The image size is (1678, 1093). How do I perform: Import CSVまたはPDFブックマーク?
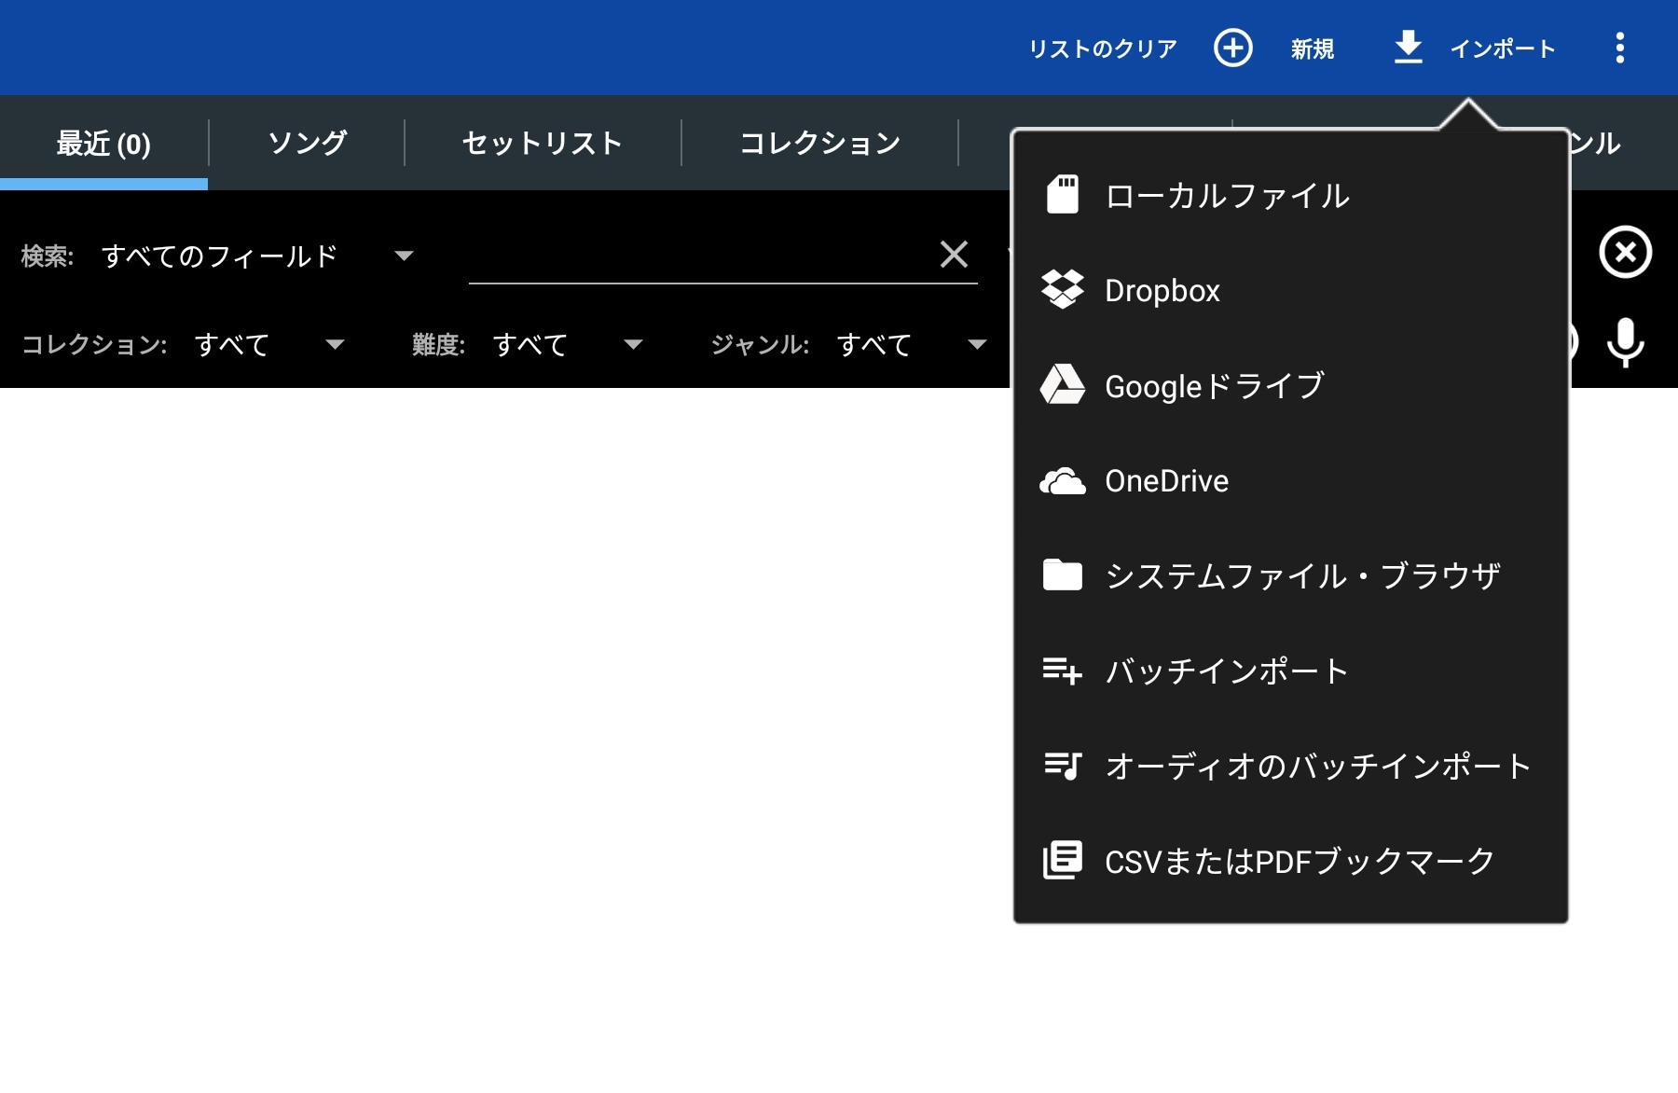point(1299,861)
